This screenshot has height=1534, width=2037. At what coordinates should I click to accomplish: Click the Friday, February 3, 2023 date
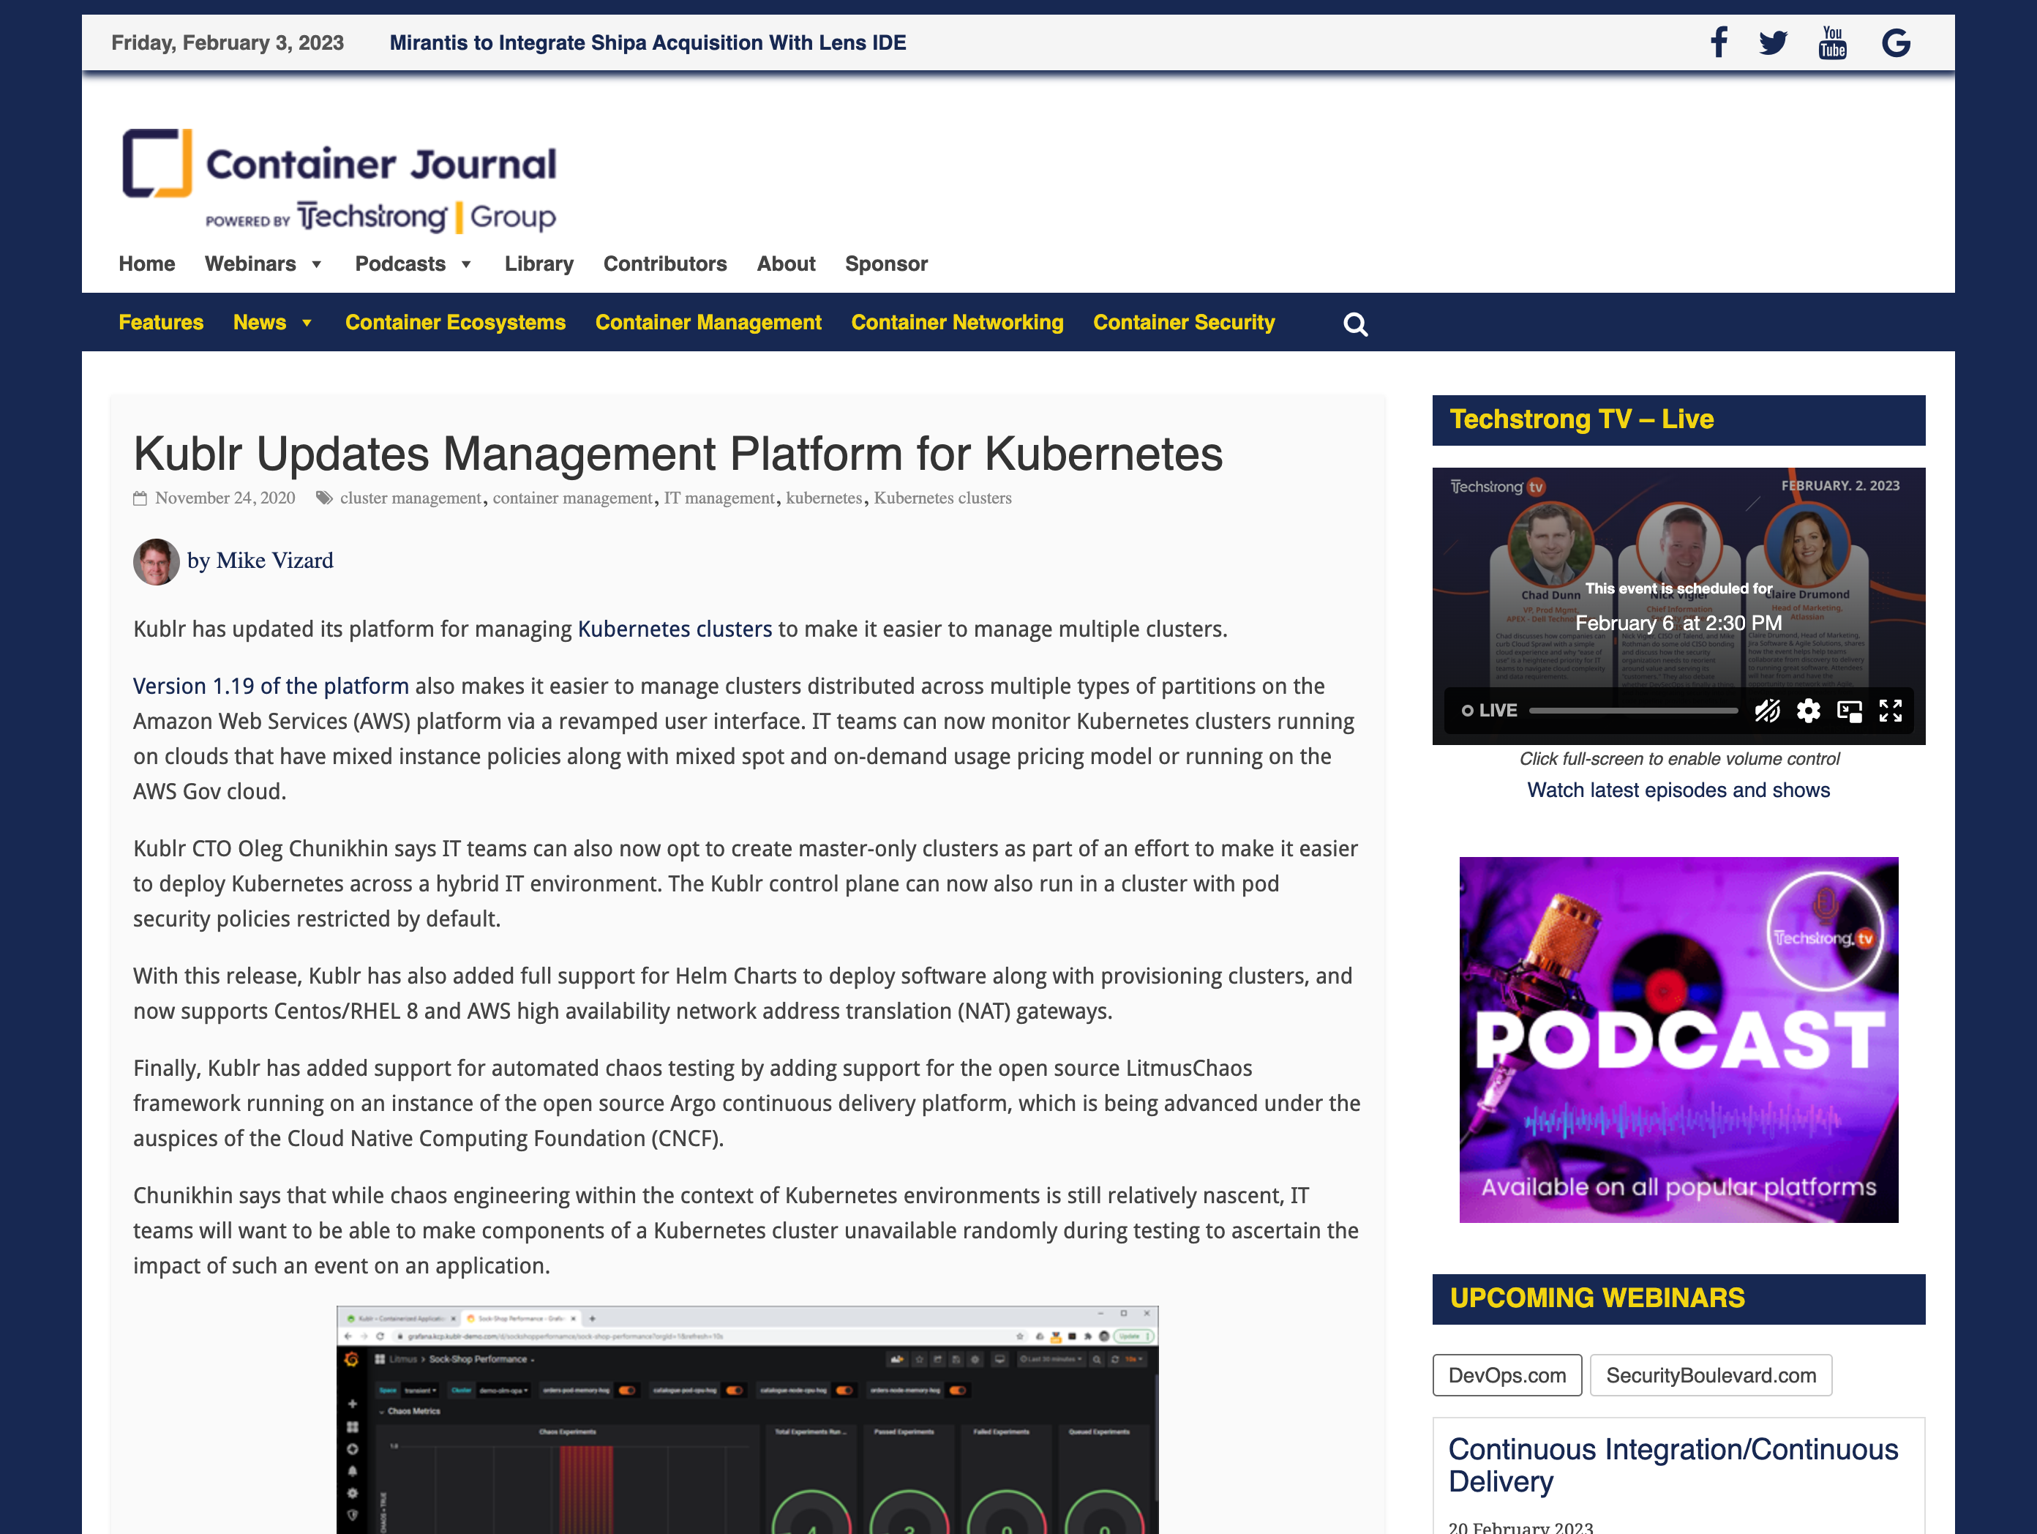click(228, 42)
